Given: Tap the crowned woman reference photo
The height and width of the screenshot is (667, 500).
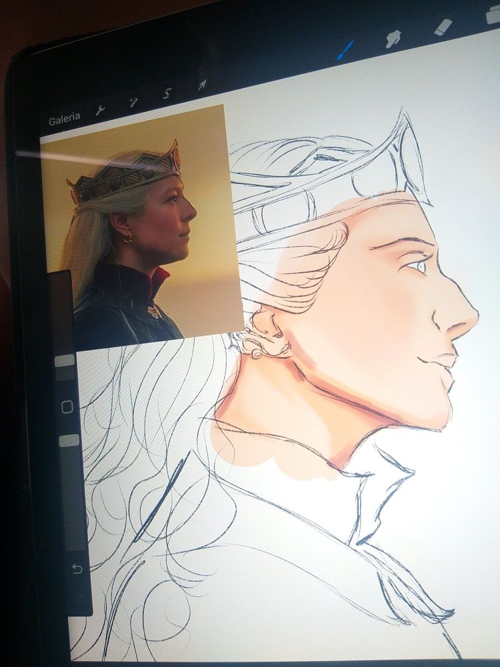Looking at the screenshot, I should [x=141, y=227].
